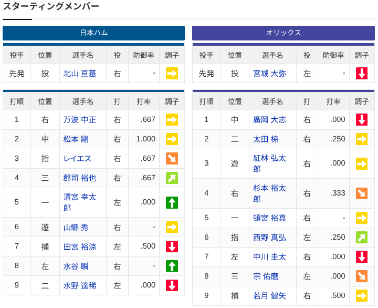Open 山縣 秀 player link
Screen dimensions: 378x308
[76, 228]
